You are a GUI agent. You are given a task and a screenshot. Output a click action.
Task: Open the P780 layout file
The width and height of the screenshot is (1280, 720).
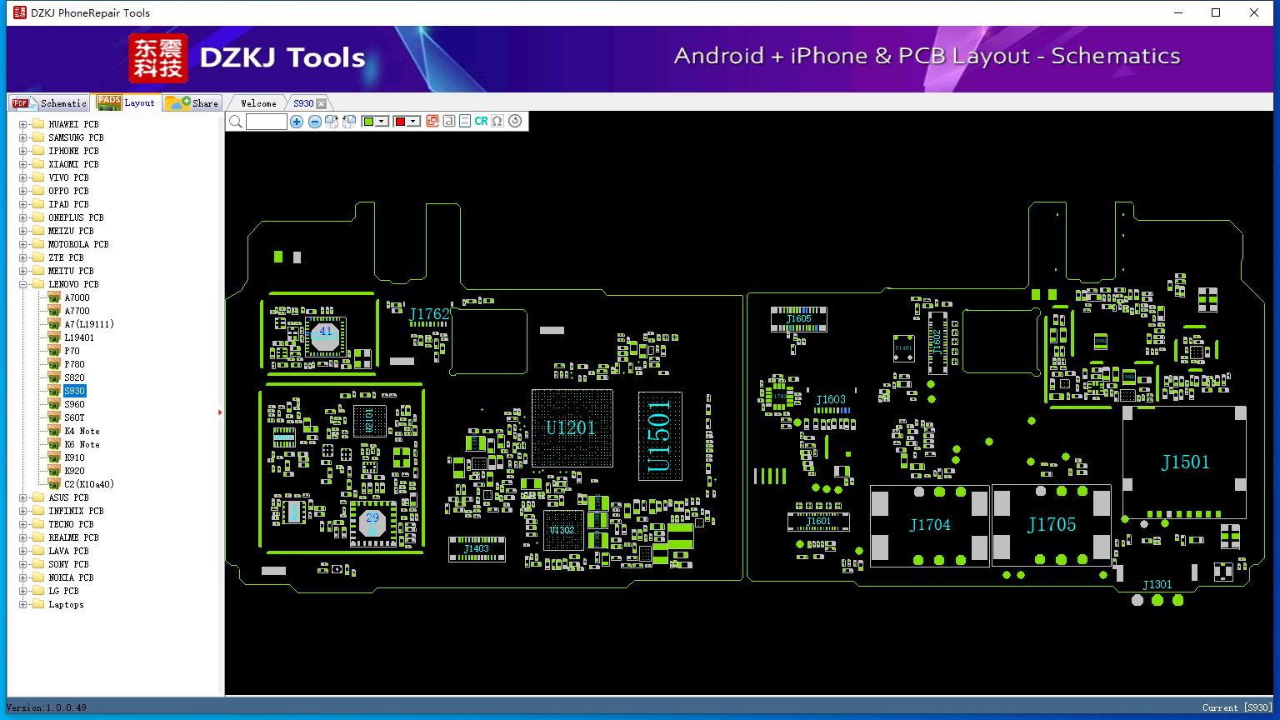pos(74,364)
